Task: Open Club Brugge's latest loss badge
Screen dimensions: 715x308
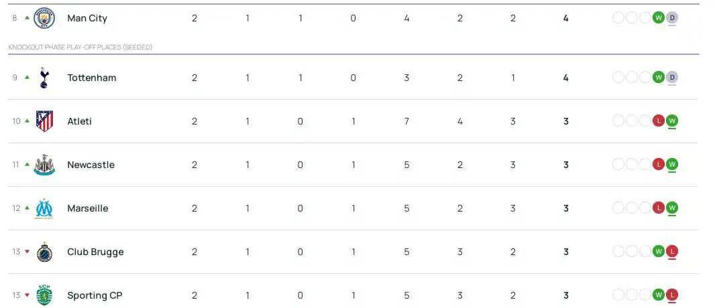Action: [672, 251]
